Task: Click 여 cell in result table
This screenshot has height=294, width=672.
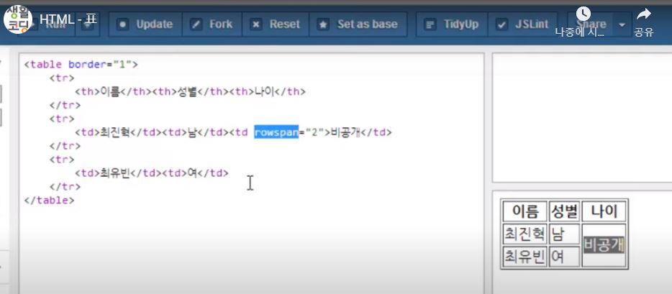Action: tap(564, 257)
